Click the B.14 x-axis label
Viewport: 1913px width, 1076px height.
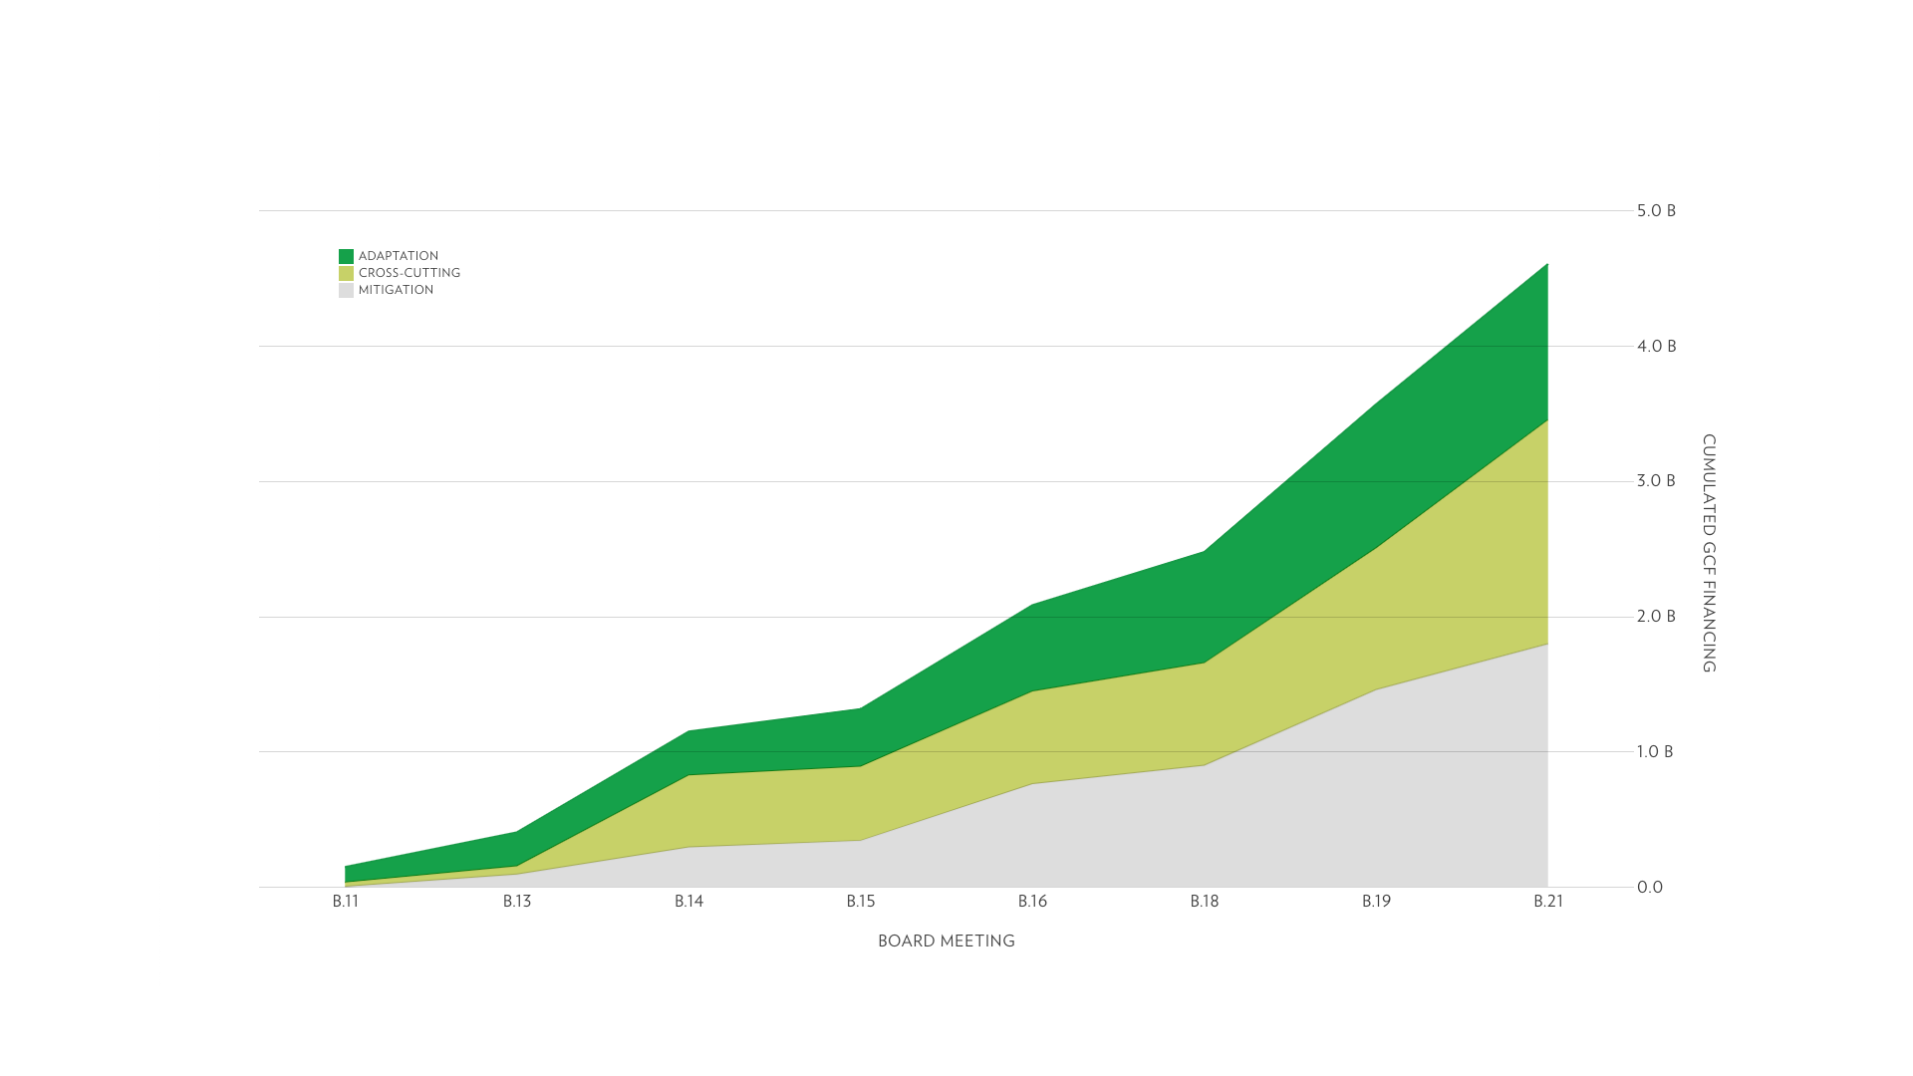click(x=688, y=902)
